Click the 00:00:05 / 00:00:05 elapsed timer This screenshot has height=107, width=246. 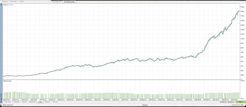click(227, 102)
